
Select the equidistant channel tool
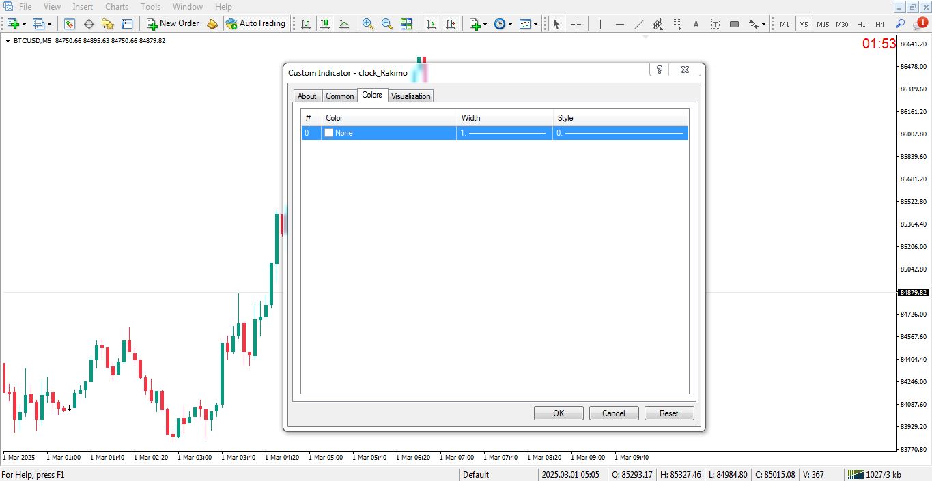(658, 24)
